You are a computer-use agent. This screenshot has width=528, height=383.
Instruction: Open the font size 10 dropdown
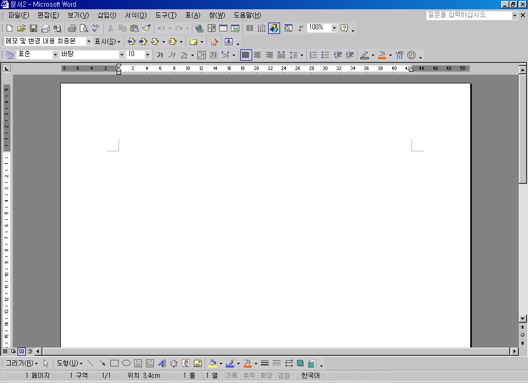(x=147, y=55)
